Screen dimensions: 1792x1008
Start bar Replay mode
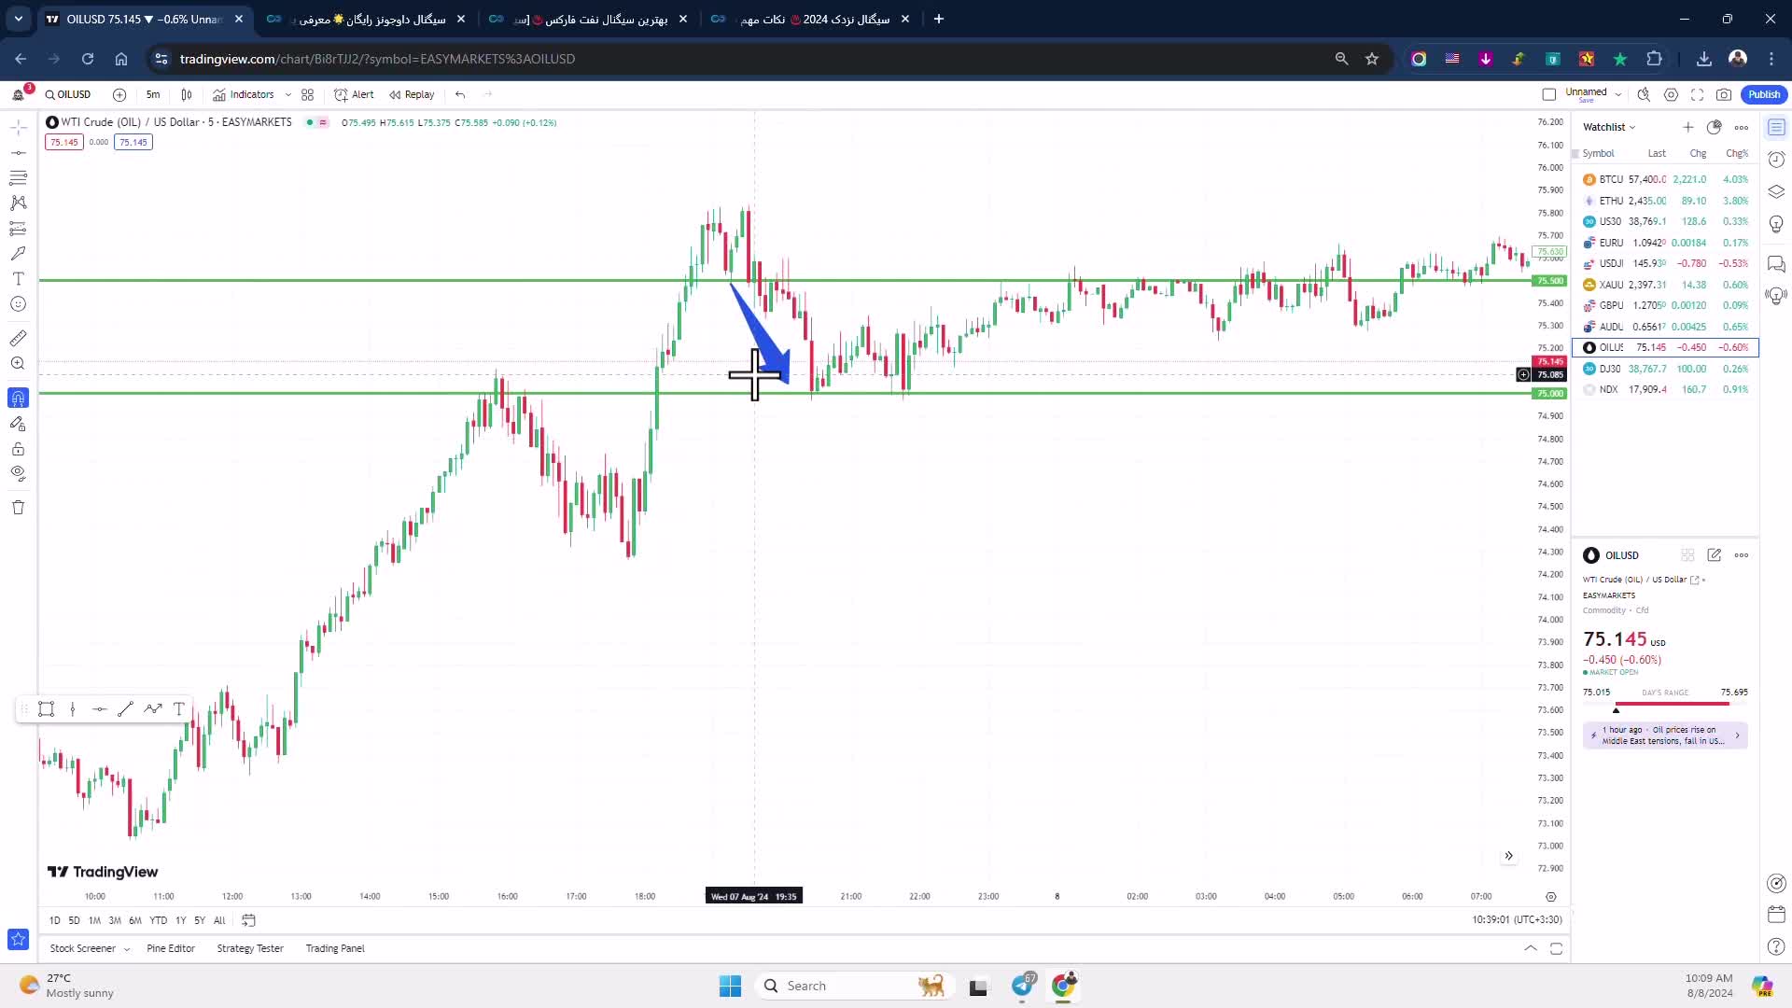tap(412, 94)
